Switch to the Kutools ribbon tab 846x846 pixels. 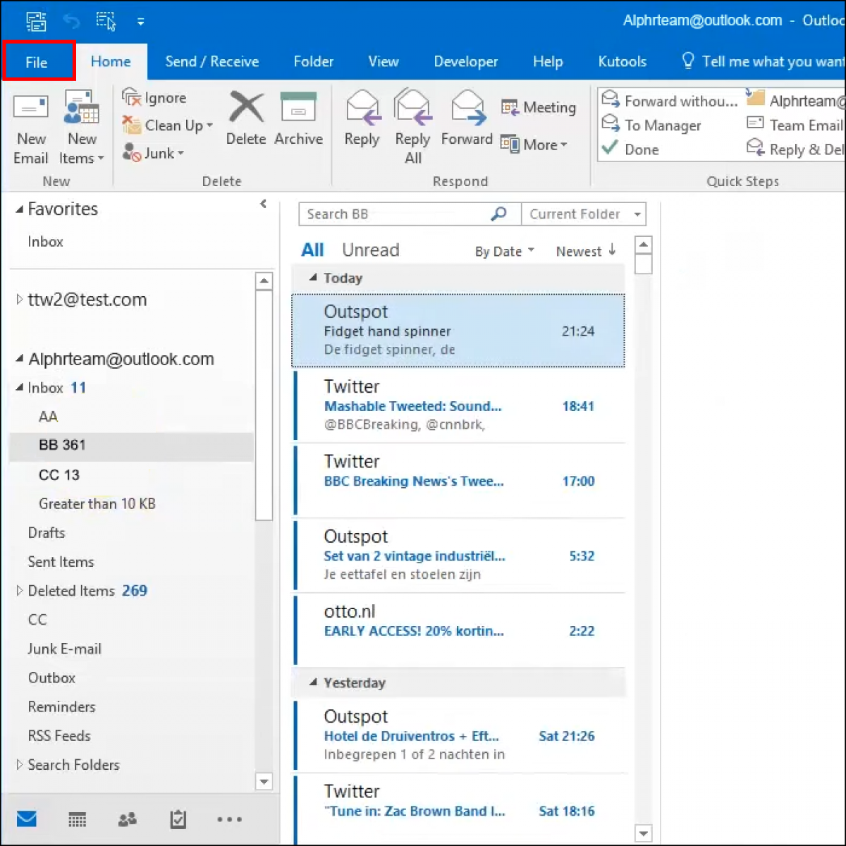[621, 62]
